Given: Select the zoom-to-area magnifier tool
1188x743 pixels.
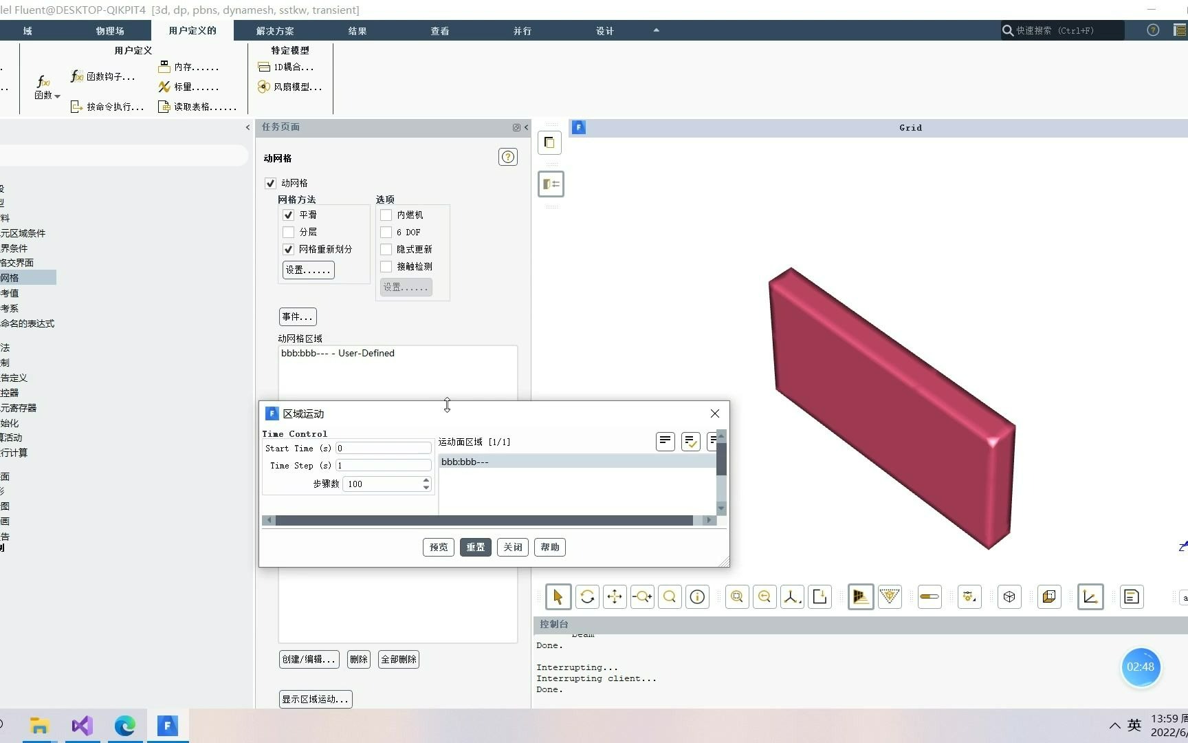Looking at the screenshot, I should coord(670,596).
